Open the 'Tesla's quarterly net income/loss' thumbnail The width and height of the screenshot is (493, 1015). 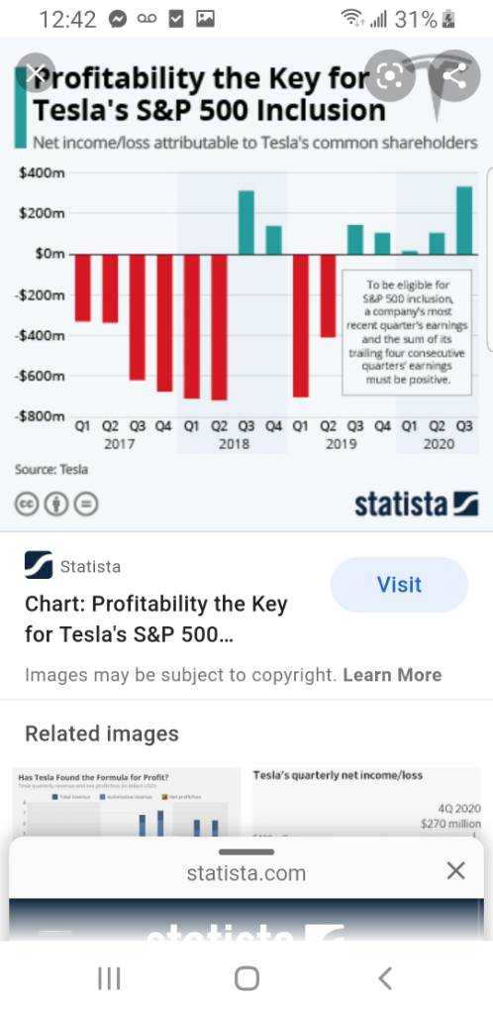pos(366,803)
